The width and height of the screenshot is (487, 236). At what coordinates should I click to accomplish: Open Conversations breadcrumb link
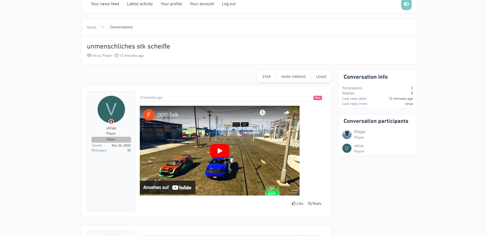[x=121, y=27]
